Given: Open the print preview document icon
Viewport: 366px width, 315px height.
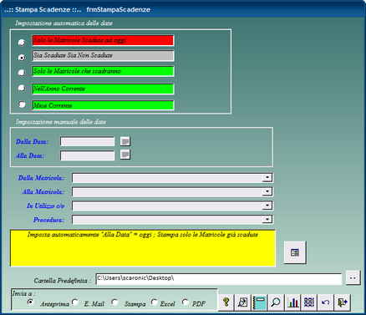Looking at the screenshot, I should (242, 302).
